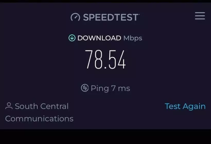Click the user profile icon beside South Central
Viewport: 211px width, 144px height.
[x=9, y=106]
